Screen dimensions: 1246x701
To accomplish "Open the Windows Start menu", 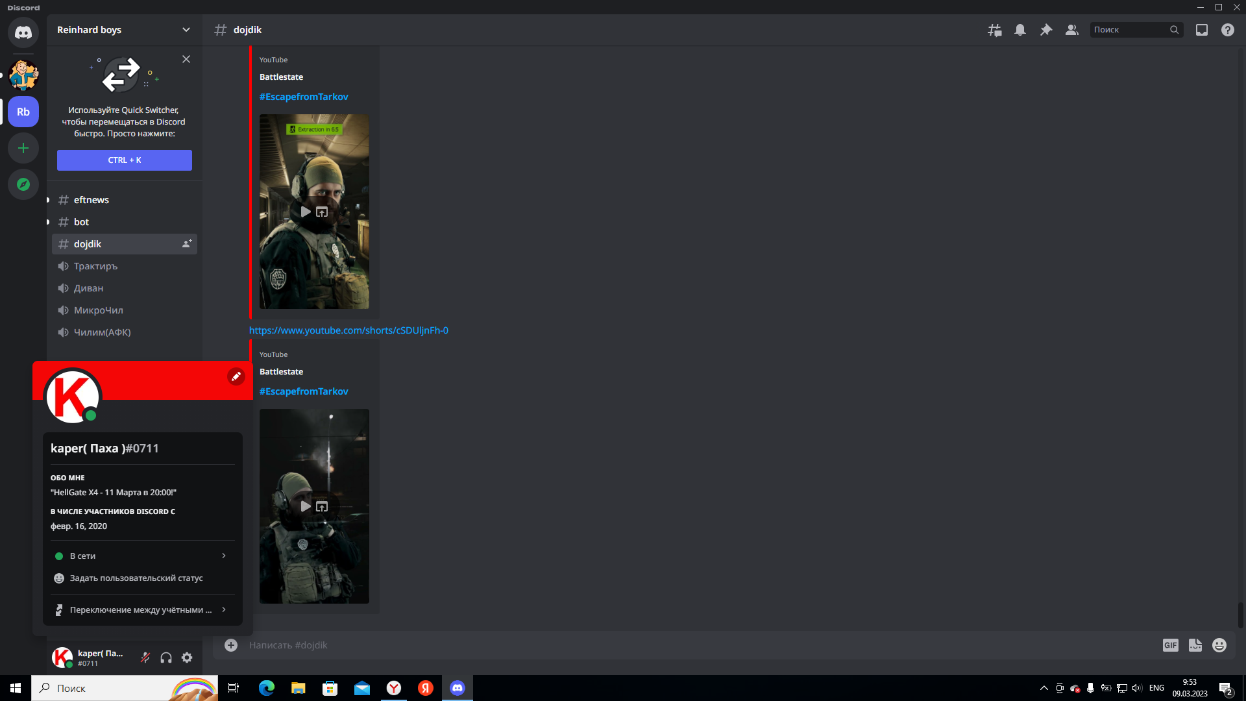I will (16, 688).
